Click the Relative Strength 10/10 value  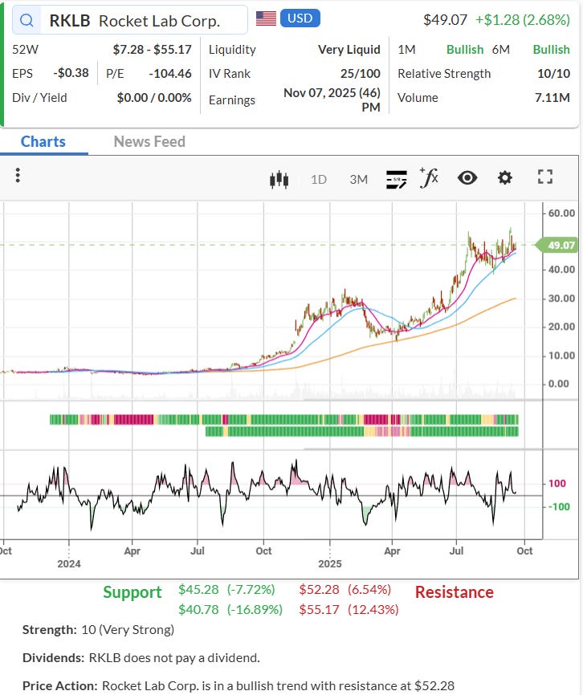pos(553,74)
